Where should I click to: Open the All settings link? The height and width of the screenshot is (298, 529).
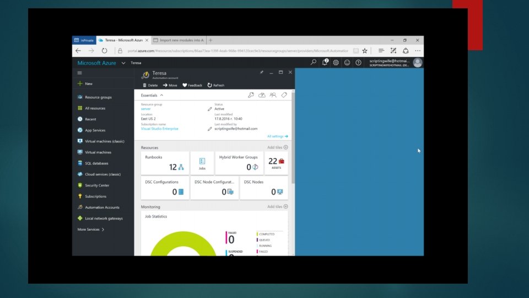point(278,136)
